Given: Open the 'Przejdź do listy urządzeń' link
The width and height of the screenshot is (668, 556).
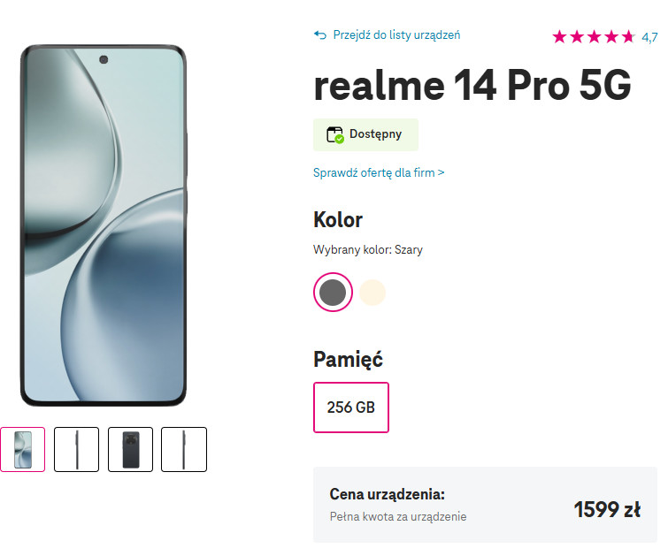Looking at the screenshot, I should click(396, 35).
